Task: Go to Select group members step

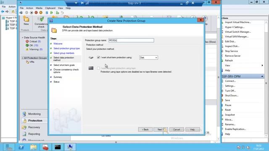Action: click(64, 53)
